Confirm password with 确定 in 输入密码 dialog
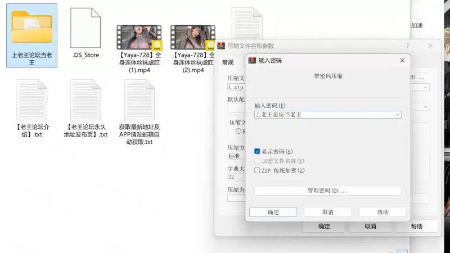Viewport: 450px width, 253px height. (x=273, y=212)
